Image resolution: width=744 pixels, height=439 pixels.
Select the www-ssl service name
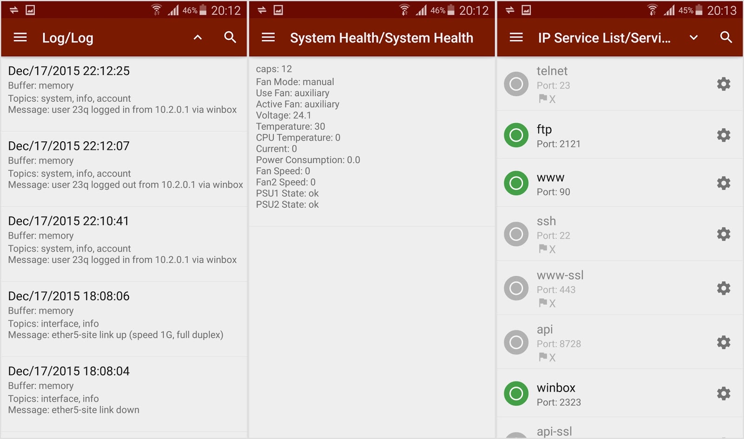tap(560, 275)
